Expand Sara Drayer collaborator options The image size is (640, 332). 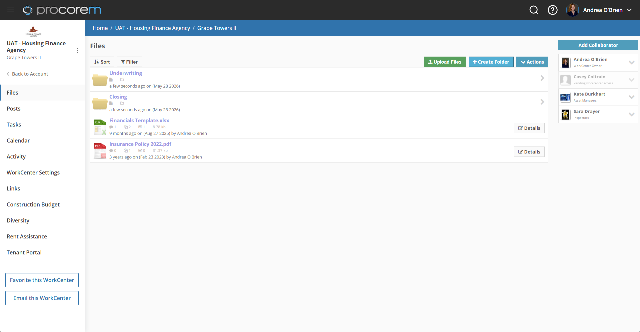tap(631, 114)
